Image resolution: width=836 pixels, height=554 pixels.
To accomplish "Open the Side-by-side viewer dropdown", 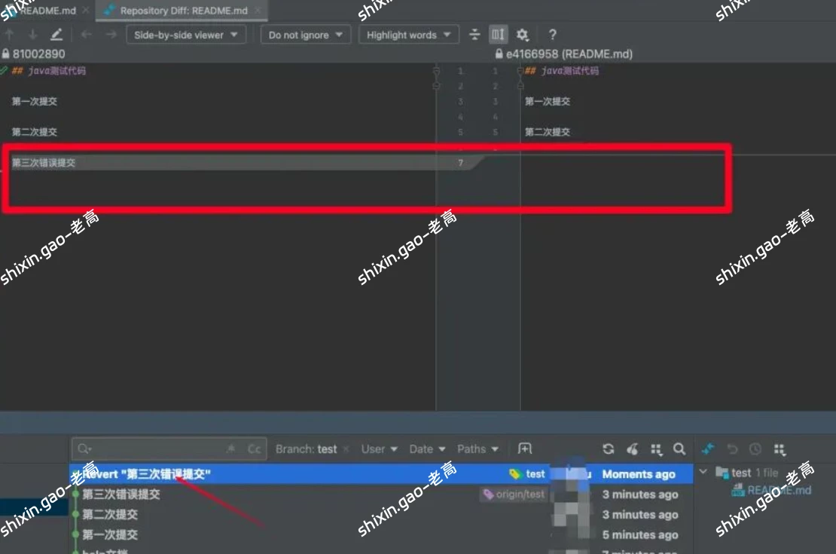I will pyautogui.click(x=185, y=35).
